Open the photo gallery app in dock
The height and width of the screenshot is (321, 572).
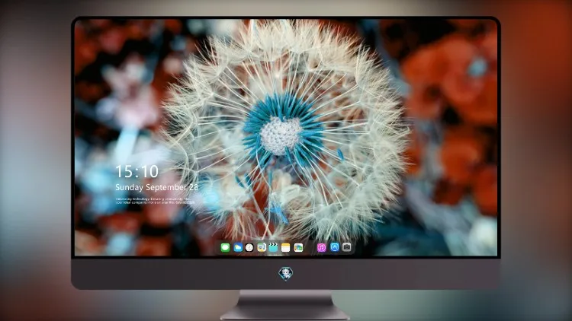(298, 248)
